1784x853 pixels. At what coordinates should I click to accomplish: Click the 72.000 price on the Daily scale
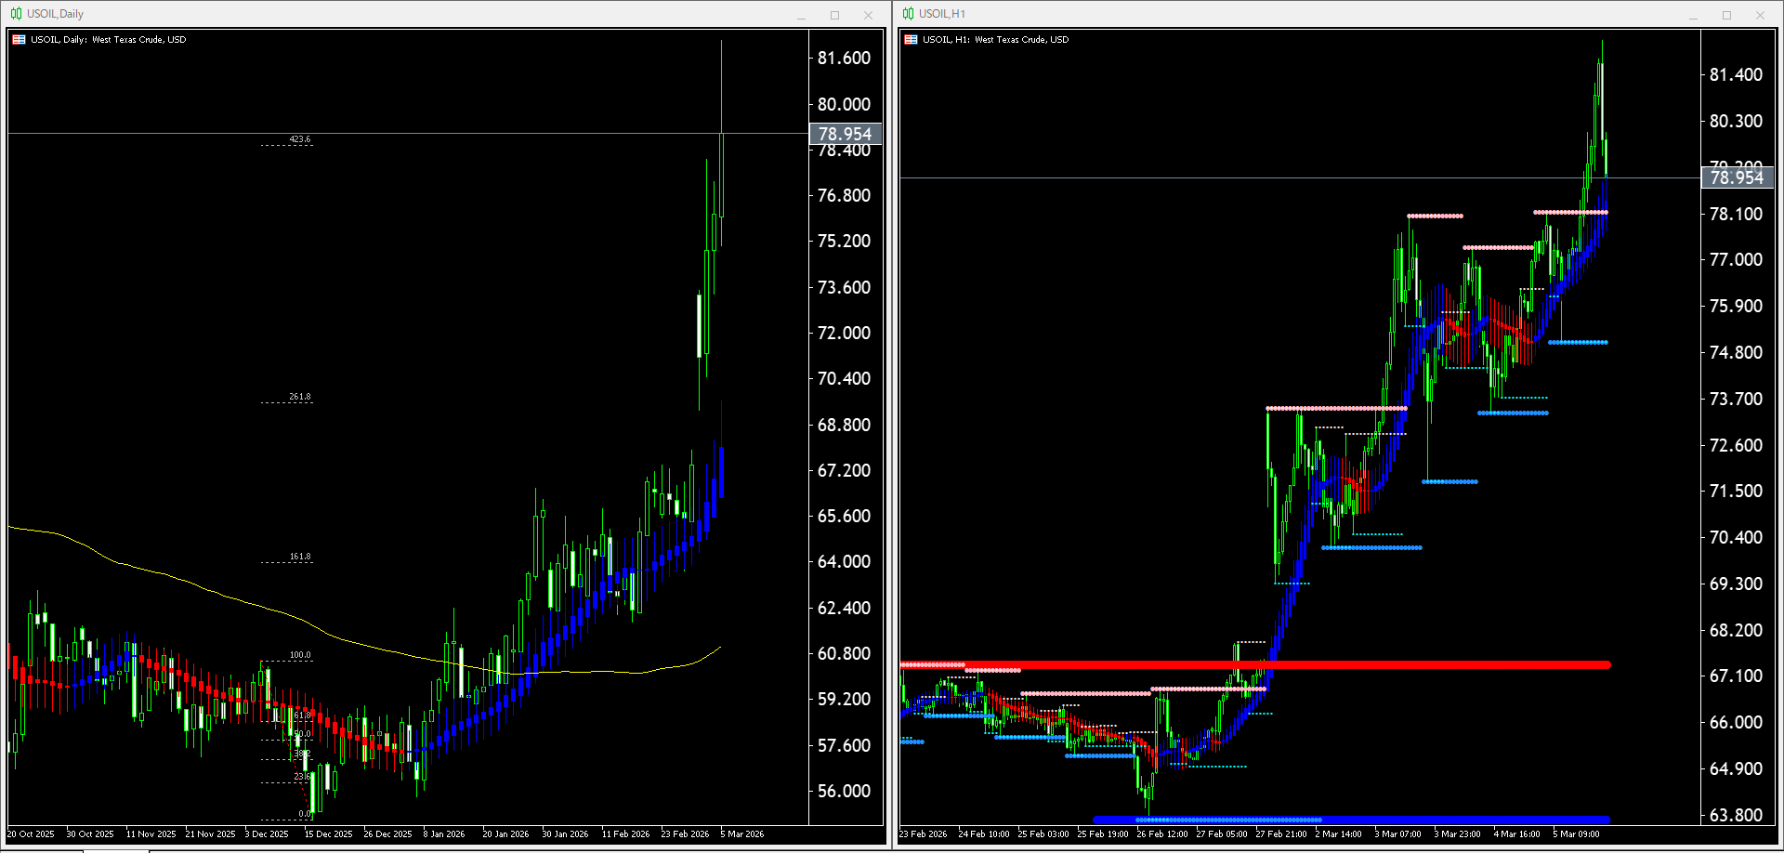point(844,333)
